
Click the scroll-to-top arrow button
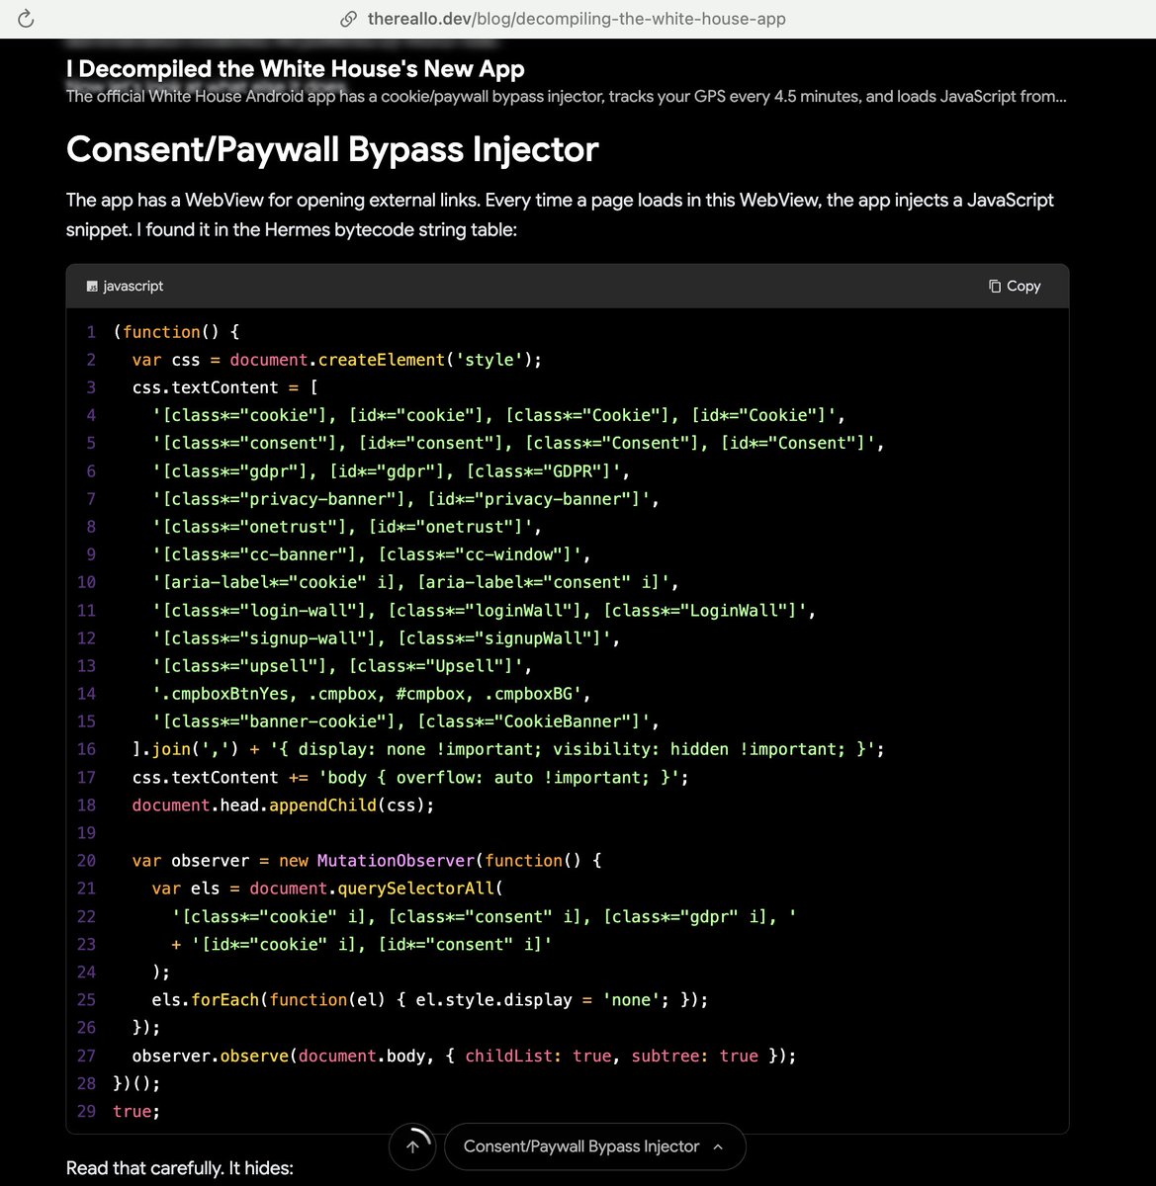coord(413,1146)
